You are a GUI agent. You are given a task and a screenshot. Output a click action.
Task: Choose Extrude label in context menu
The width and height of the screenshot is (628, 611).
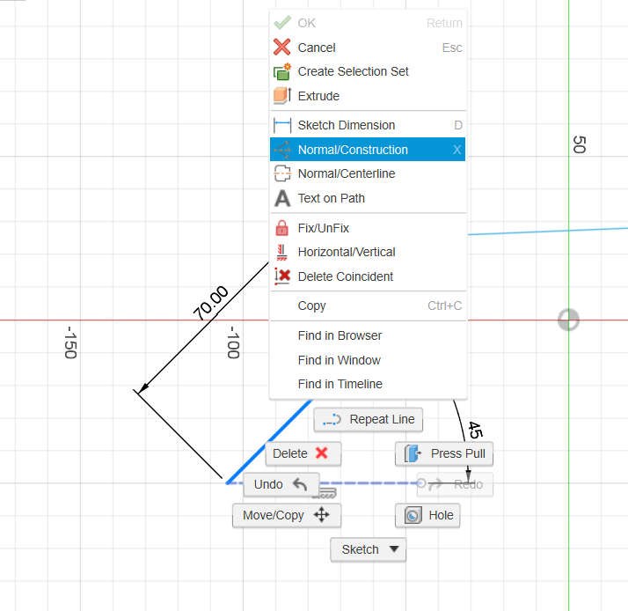point(318,96)
